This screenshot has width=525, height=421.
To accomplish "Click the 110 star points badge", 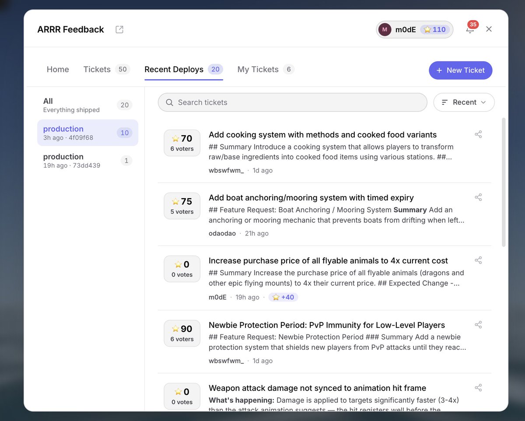I will point(434,30).
